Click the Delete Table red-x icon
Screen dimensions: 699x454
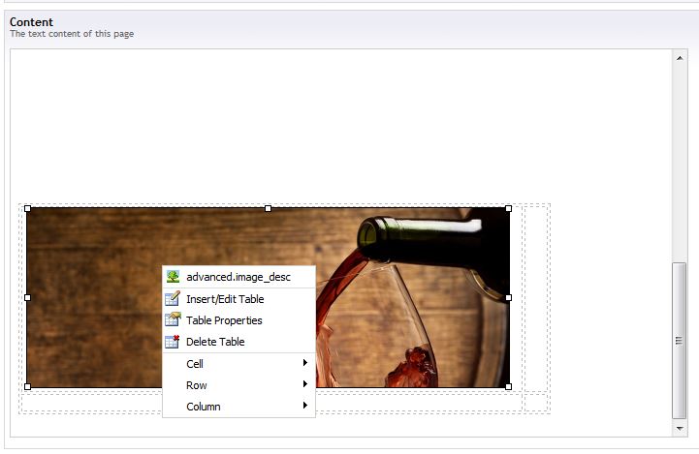tap(172, 342)
